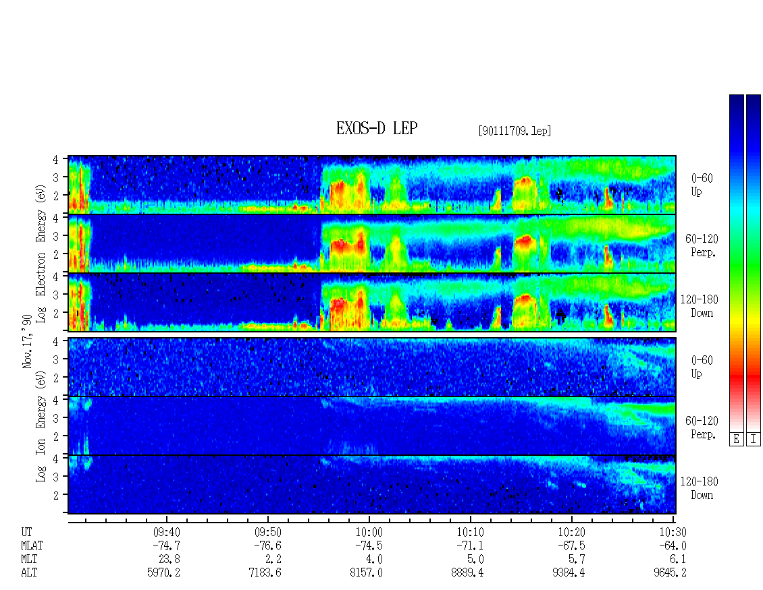
Task: Click the I box under the color bar
Action: coord(754,439)
